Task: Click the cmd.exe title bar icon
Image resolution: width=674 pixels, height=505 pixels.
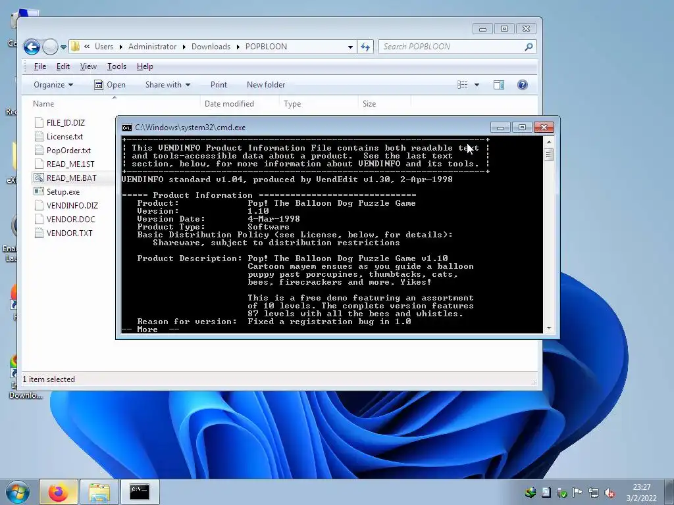Action: coord(127,128)
